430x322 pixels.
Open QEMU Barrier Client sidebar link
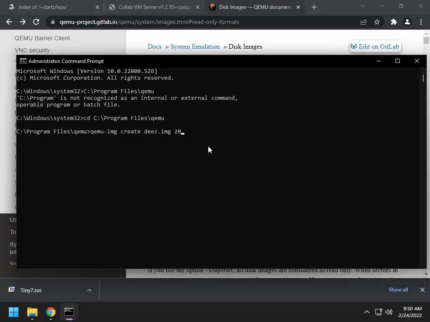click(x=42, y=38)
